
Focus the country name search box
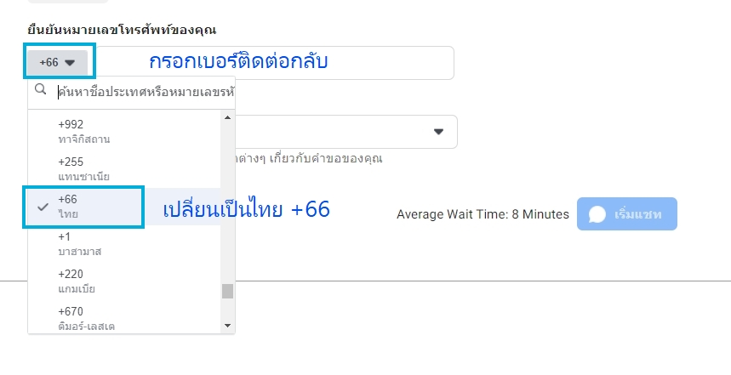point(146,92)
